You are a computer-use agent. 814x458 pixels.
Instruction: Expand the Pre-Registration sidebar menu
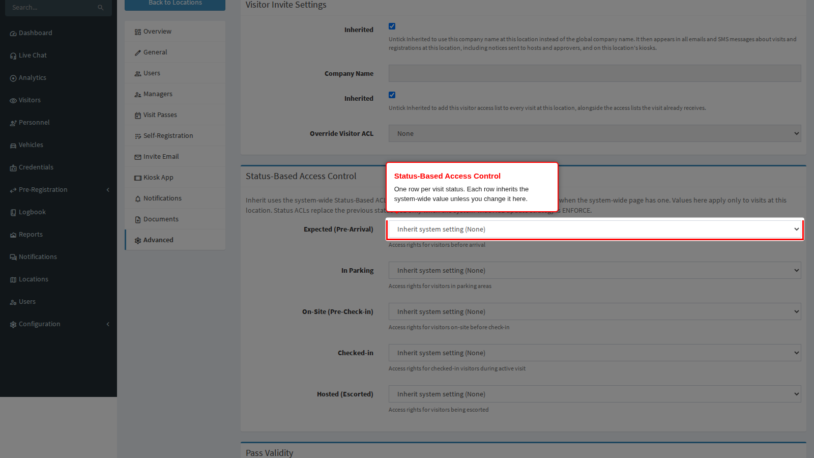point(59,190)
